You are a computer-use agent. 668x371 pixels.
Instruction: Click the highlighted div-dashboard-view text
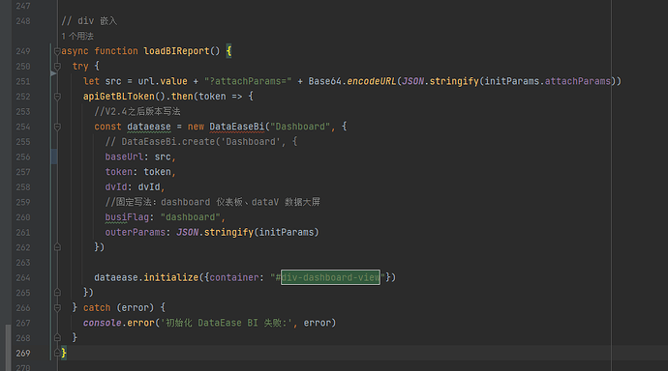click(330, 277)
